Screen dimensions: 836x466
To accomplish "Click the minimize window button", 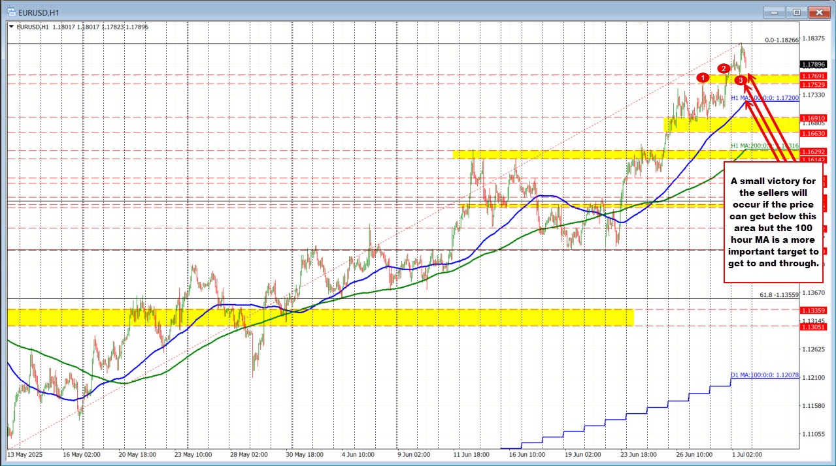I will 773,11.
